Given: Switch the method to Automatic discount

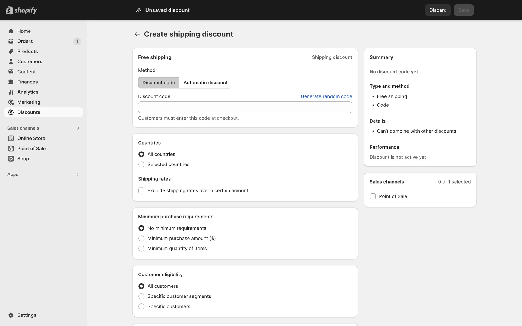Looking at the screenshot, I should click(205, 83).
